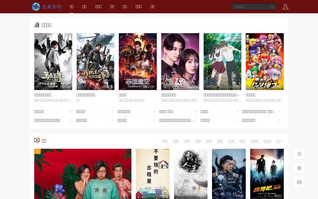The height and width of the screenshot is (199, 318).
Task: Select first category filter in movie section
Action: click(x=165, y=141)
